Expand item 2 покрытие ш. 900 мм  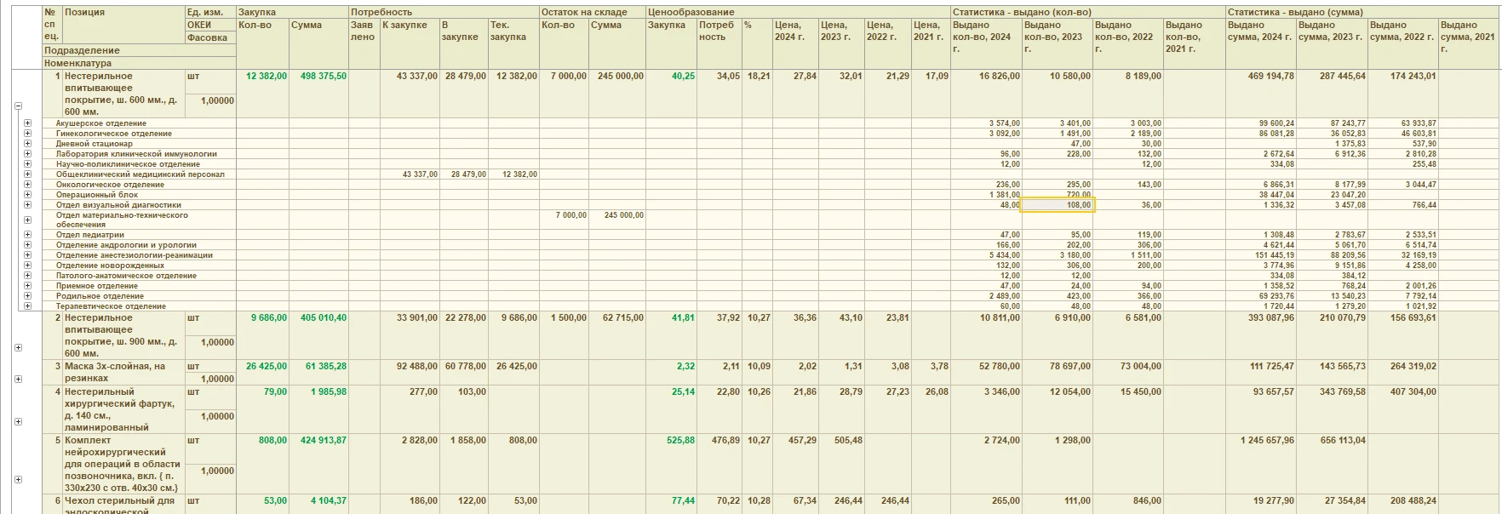[x=18, y=348]
